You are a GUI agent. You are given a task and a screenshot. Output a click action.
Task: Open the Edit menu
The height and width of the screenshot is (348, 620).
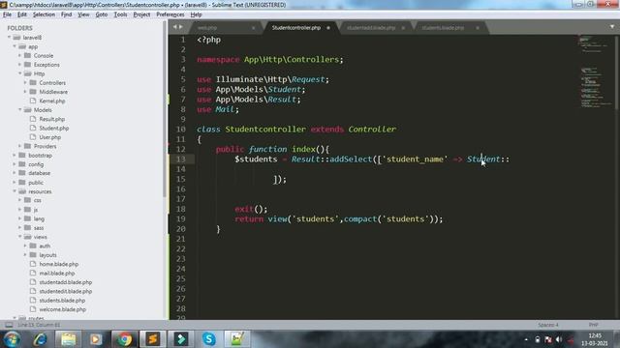click(x=22, y=14)
